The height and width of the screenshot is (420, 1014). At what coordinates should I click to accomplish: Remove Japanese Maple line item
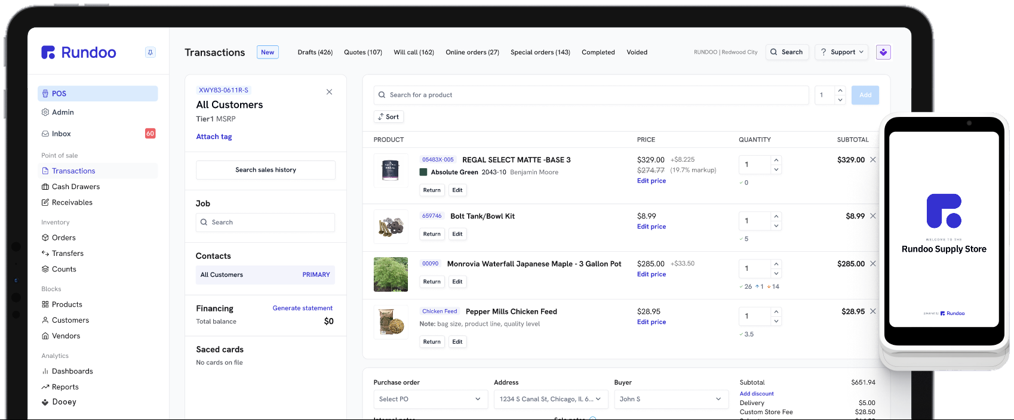click(873, 264)
